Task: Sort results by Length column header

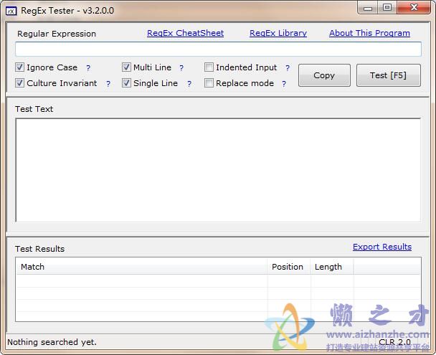Action: tap(332, 267)
